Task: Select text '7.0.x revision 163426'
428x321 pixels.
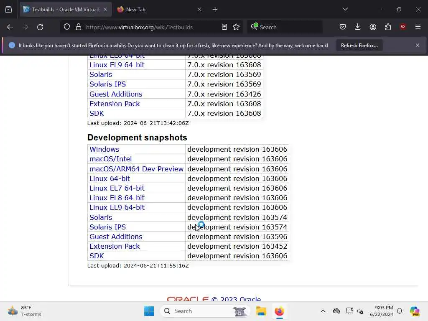Action: 224,94
